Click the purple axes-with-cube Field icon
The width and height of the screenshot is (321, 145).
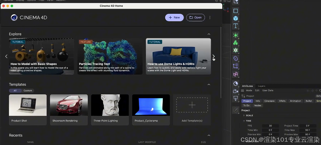236,66
